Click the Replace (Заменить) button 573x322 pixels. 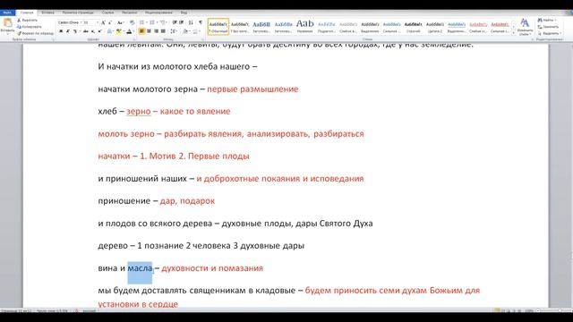(548, 27)
